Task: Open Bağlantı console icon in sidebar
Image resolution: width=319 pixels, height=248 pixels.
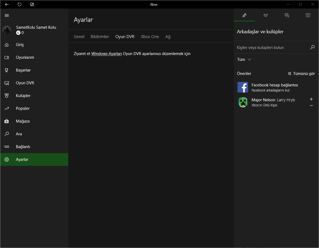Action: pos(7,147)
